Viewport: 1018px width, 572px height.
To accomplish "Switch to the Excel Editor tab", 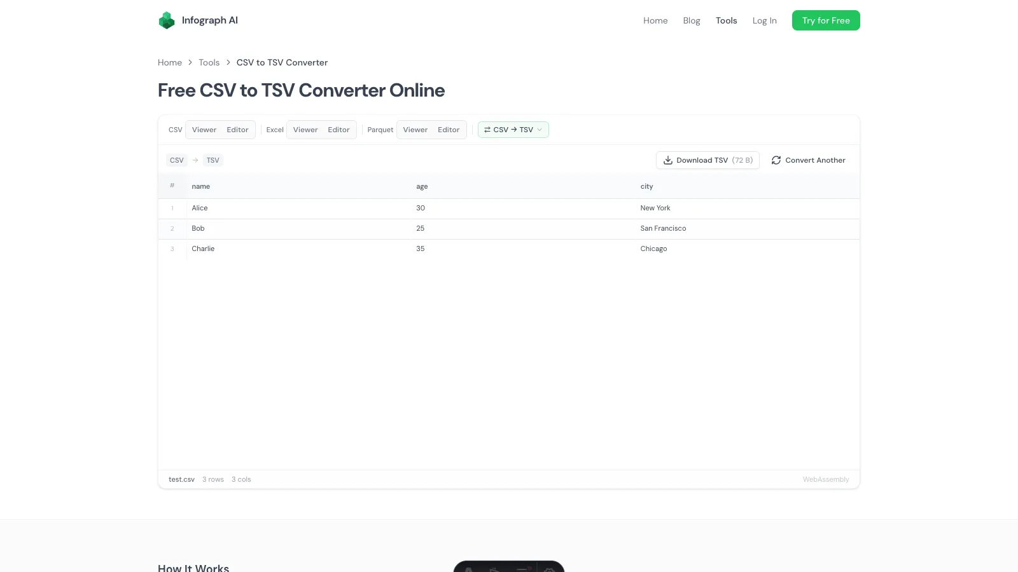I will [x=338, y=130].
